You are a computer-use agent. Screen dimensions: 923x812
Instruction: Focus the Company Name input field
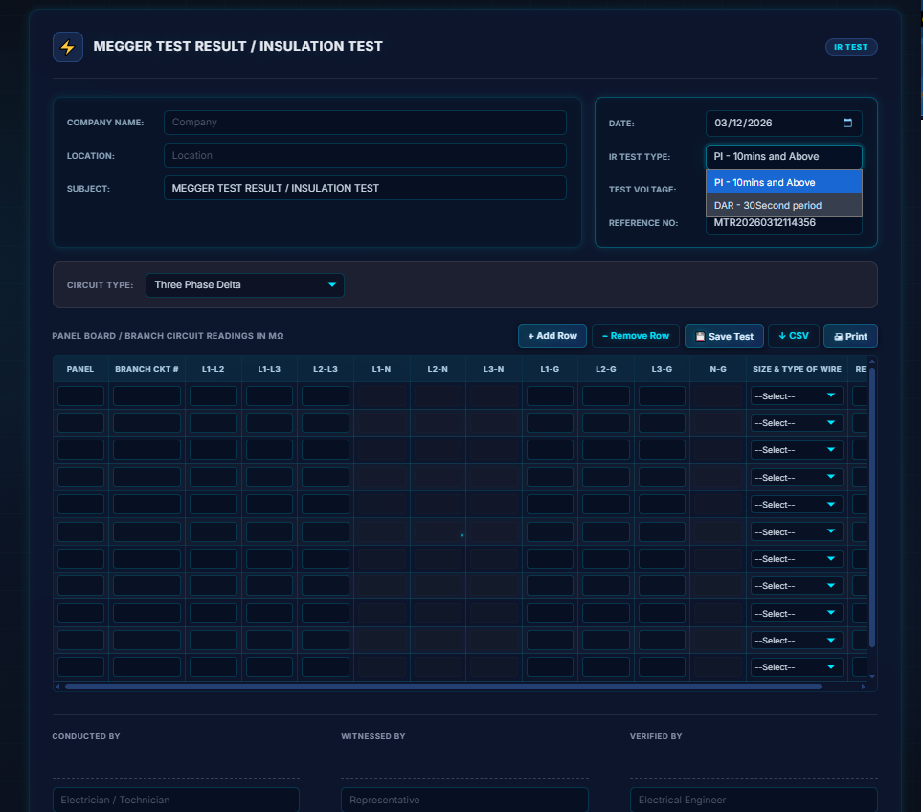[x=365, y=123]
